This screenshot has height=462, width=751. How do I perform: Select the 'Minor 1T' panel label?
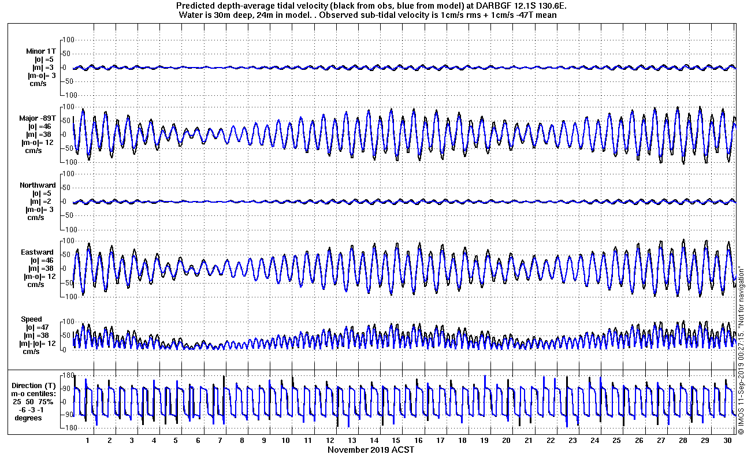tap(41, 51)
